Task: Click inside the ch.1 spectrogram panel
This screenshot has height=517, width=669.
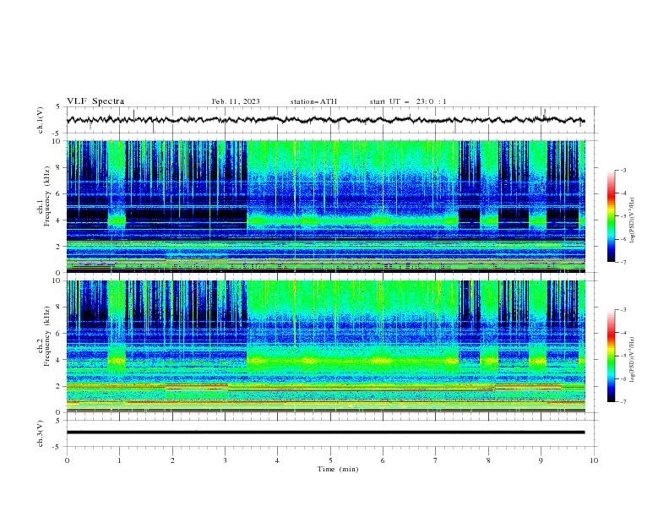Action: (x=326, y=206)
